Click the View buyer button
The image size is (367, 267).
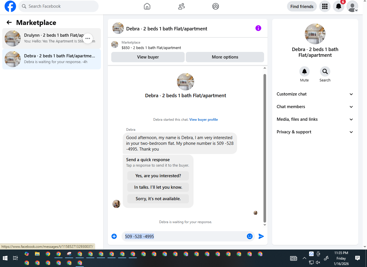click(x=148, y=57)
